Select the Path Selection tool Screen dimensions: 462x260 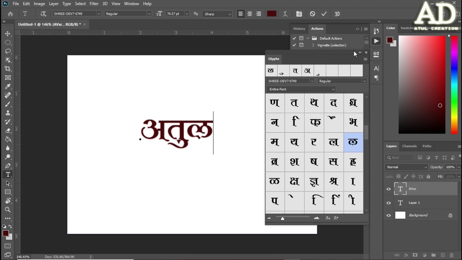8,183
